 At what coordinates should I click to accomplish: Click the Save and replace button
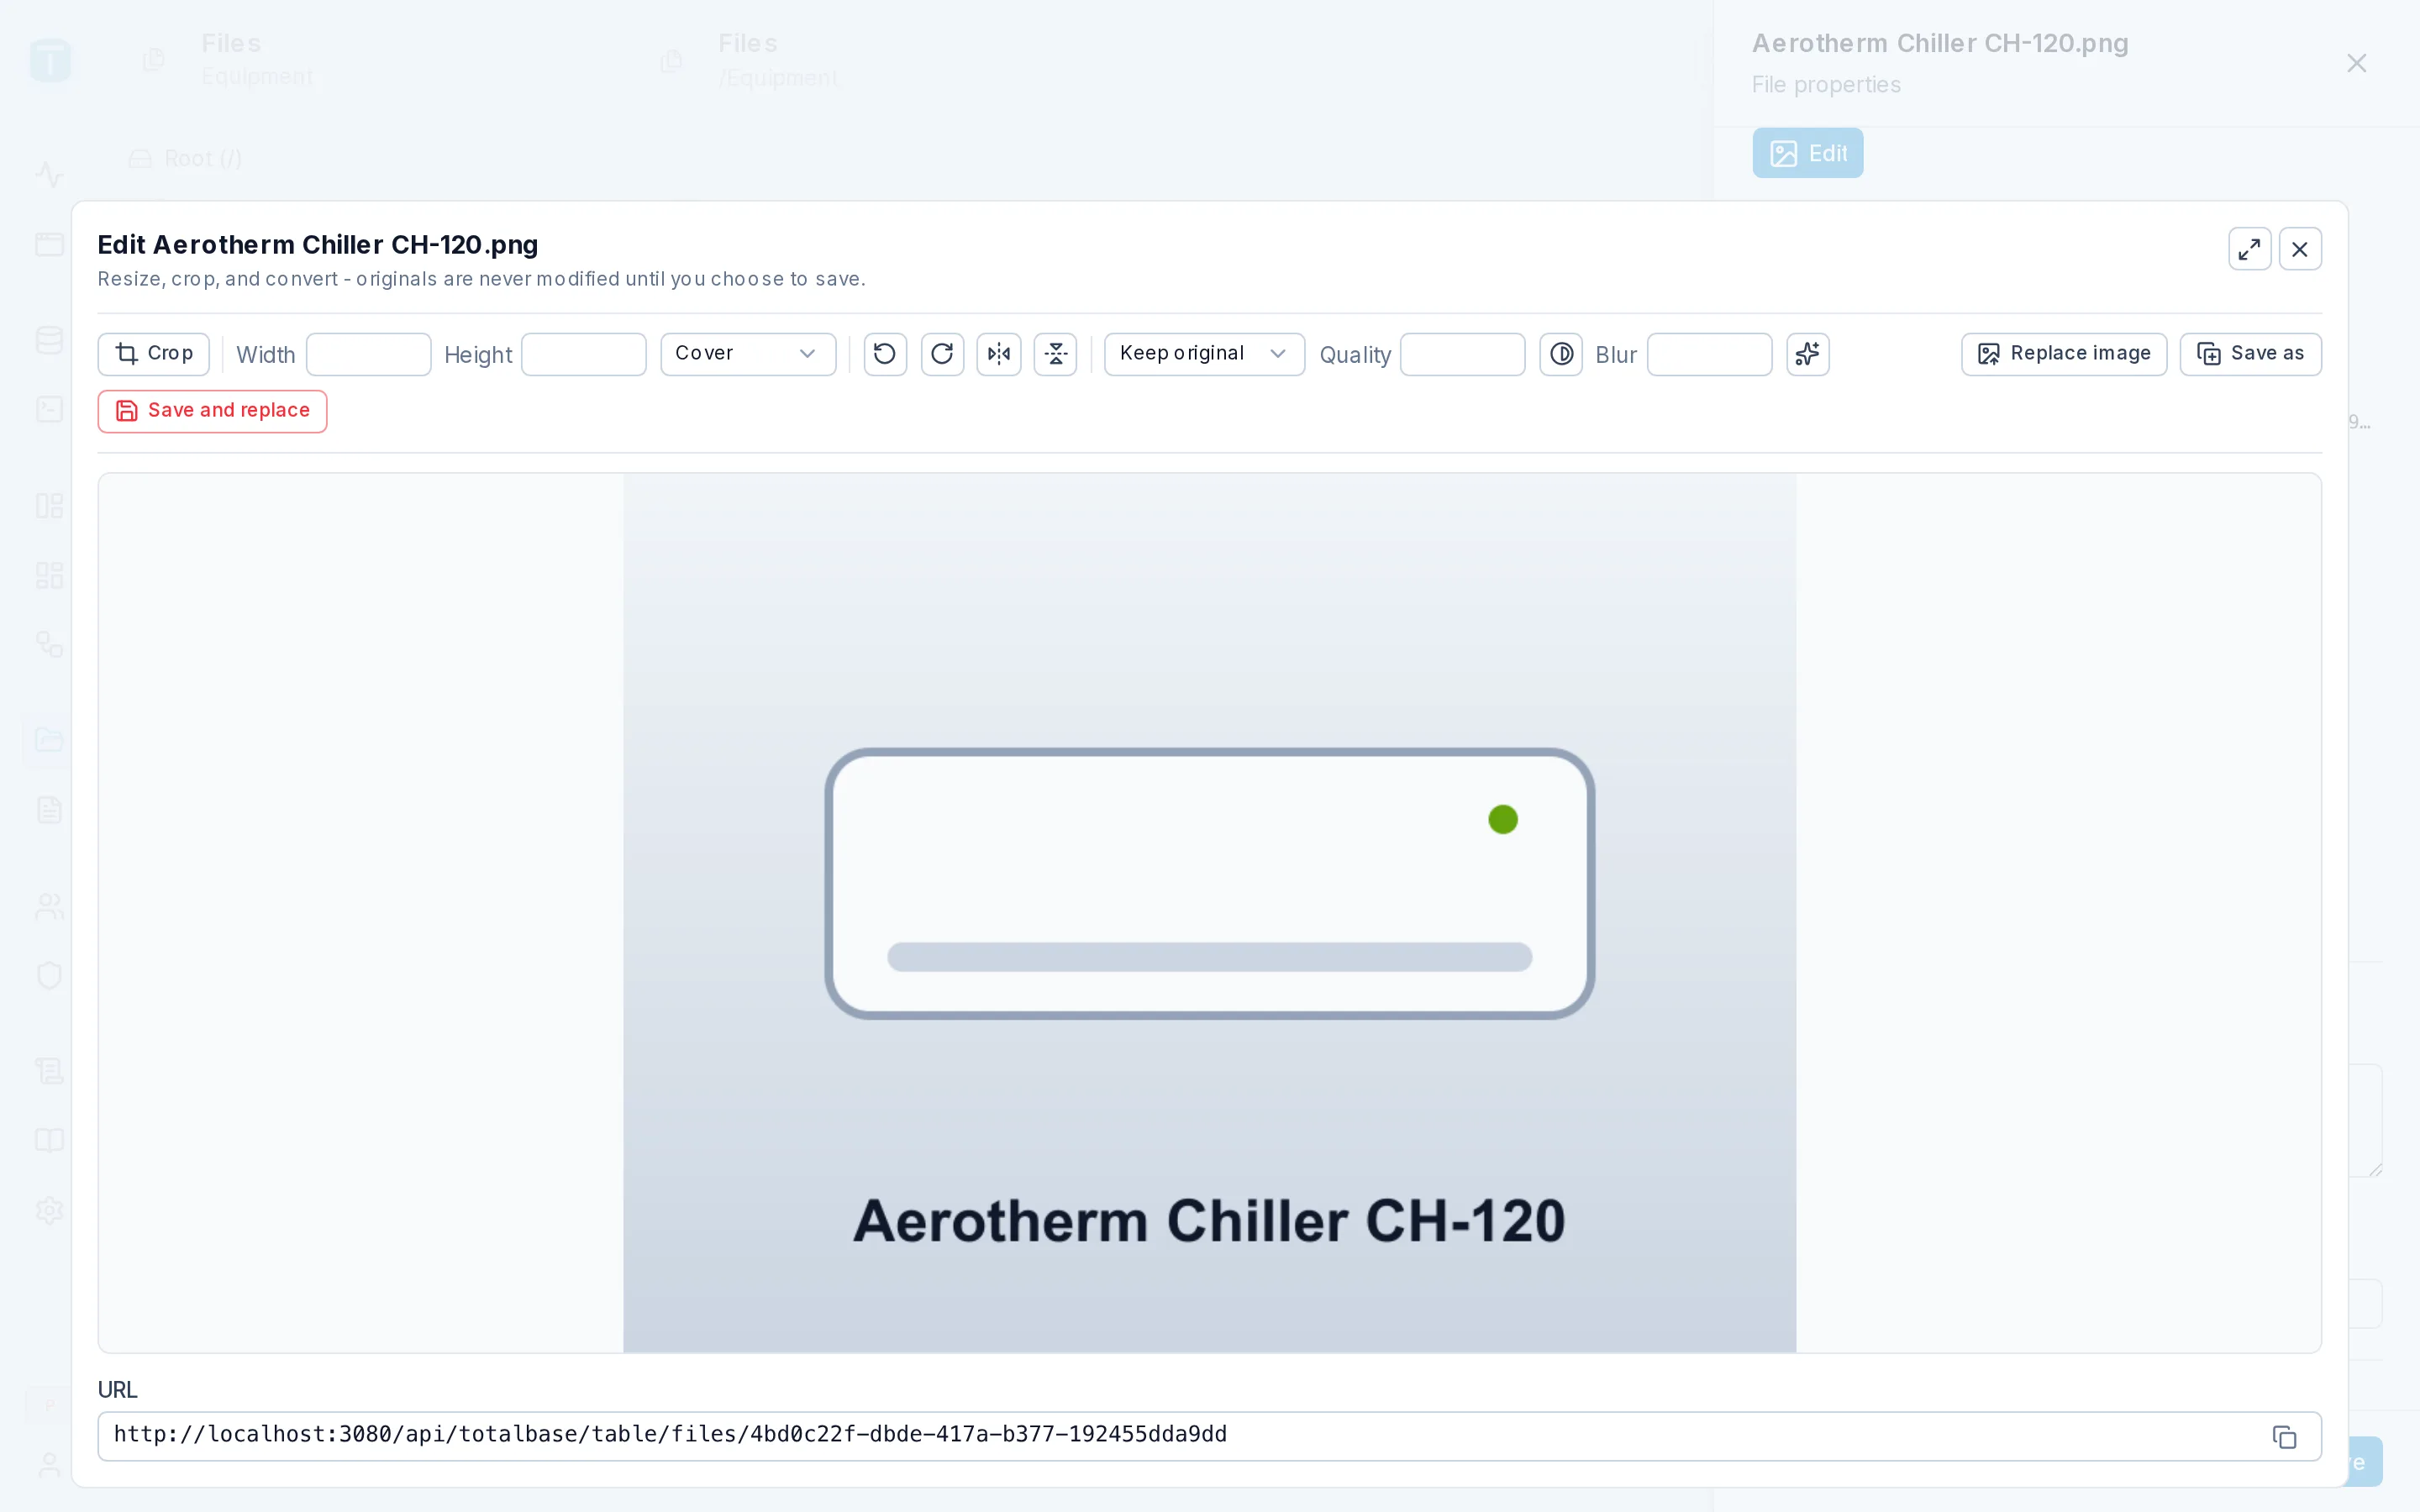tap(212, 411)
